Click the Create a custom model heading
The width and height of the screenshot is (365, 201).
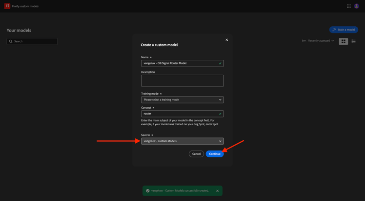(x=159, y=45)
